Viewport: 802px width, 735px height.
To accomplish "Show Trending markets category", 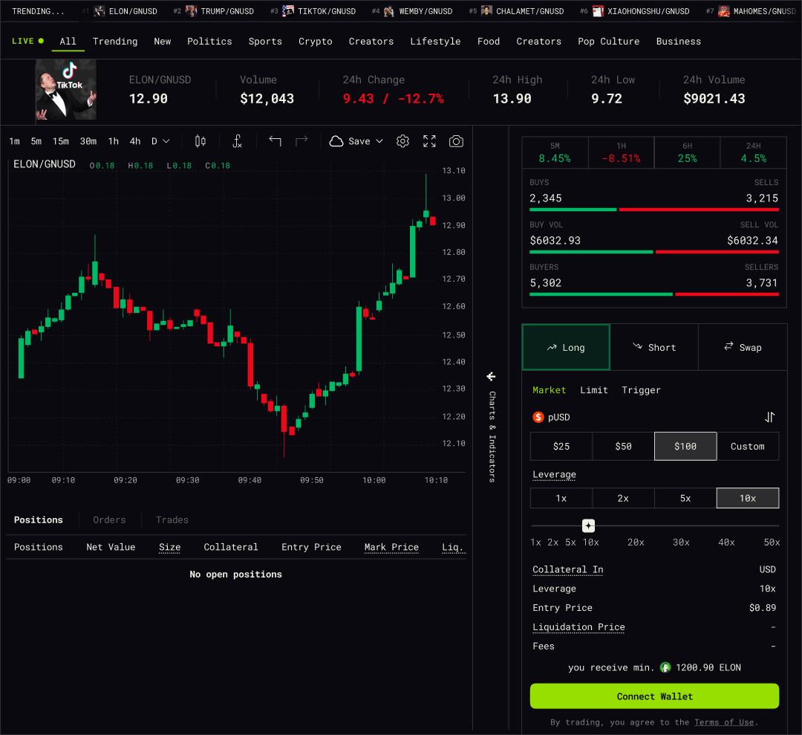I will [115, 42].
